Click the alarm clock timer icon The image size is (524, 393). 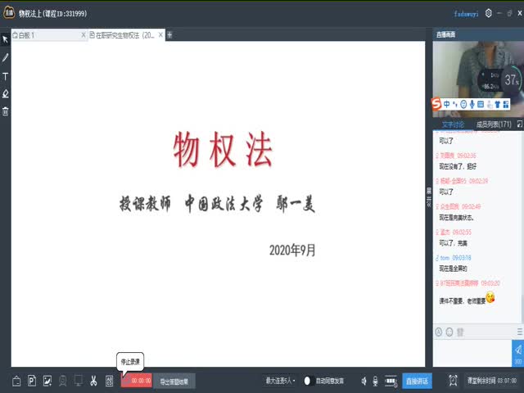453,381
